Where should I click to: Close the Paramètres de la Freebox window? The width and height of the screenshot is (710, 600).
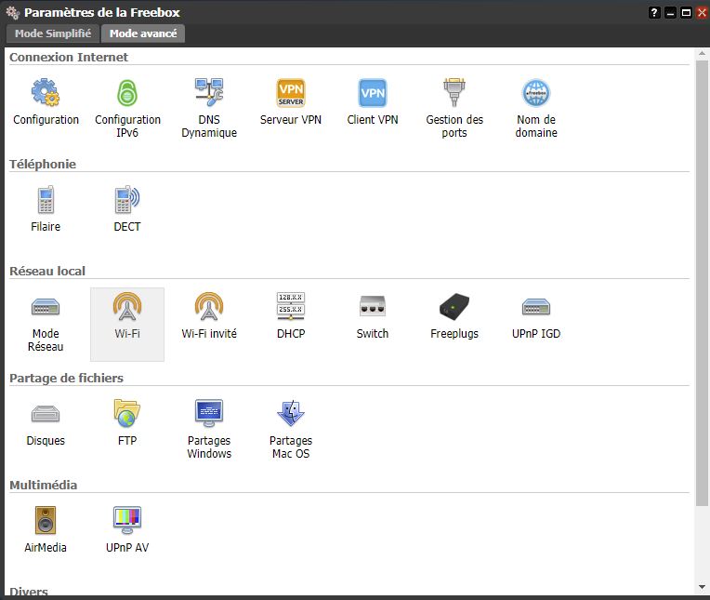pyautogui.click(x=703, y=13)
